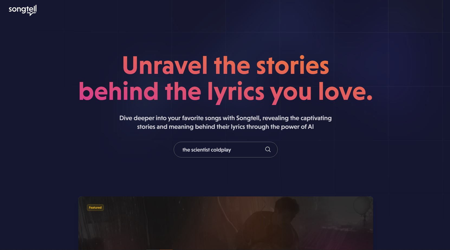The width and height of the screenshot is (450, 250).
Task: Select the yellow Featured badge
Action: pos(95,208)
